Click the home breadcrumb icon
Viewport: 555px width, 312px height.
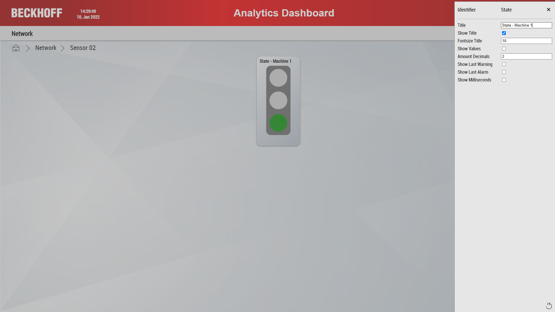(16, 48)
